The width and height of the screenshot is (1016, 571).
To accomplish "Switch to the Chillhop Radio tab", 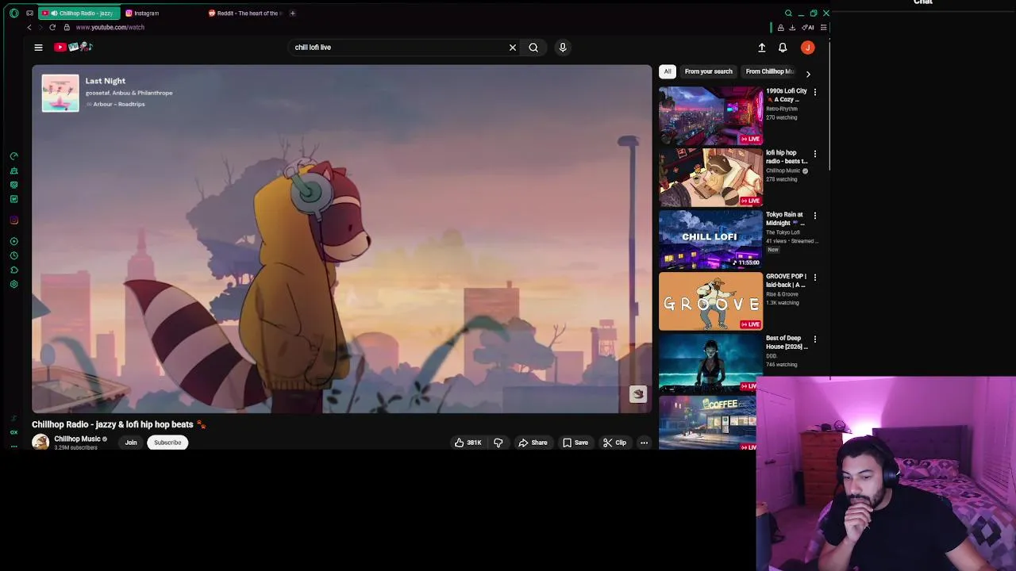I will click(x=79, y=13).
